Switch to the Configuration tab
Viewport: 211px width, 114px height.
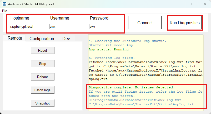click(x=42, y=39)
